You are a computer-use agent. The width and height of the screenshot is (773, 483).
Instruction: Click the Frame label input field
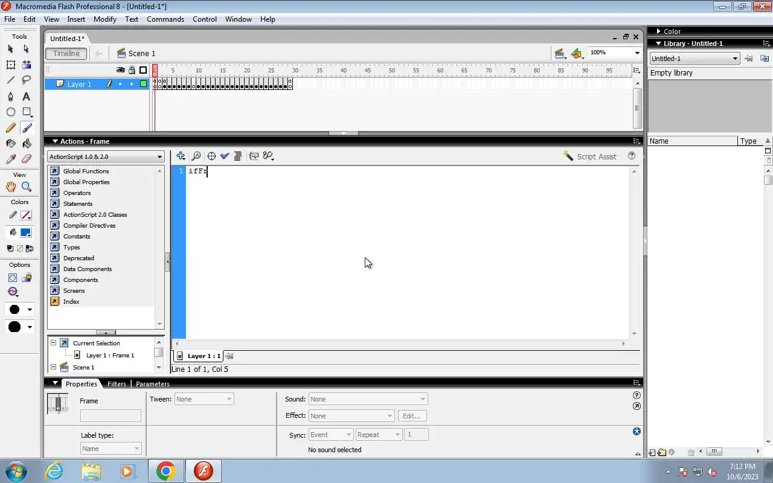point(111,416)
